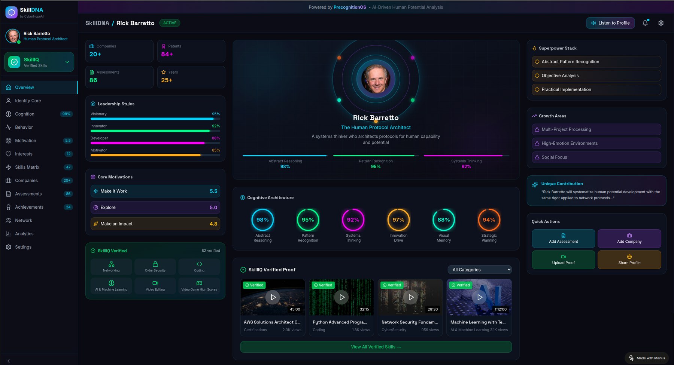674x365 pixels.
Task: Click the SkillDNA logo icon
Action: click(11, 12)
